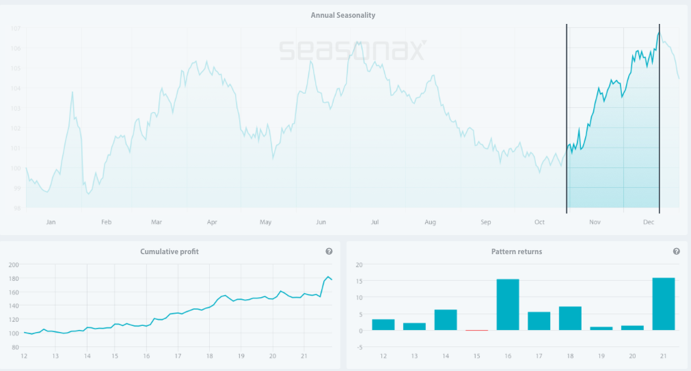Viewport: 691px width, 371px height.
Task: Click the 16 year label under Pattern returns
Action: 508,356
